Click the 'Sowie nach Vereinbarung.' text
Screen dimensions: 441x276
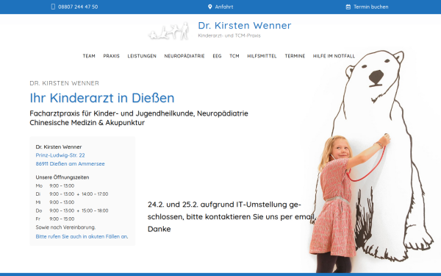click(x=65, y=227)
